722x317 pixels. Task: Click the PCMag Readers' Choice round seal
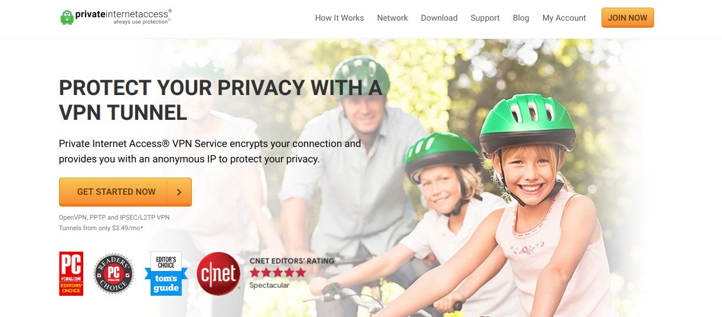114,274
